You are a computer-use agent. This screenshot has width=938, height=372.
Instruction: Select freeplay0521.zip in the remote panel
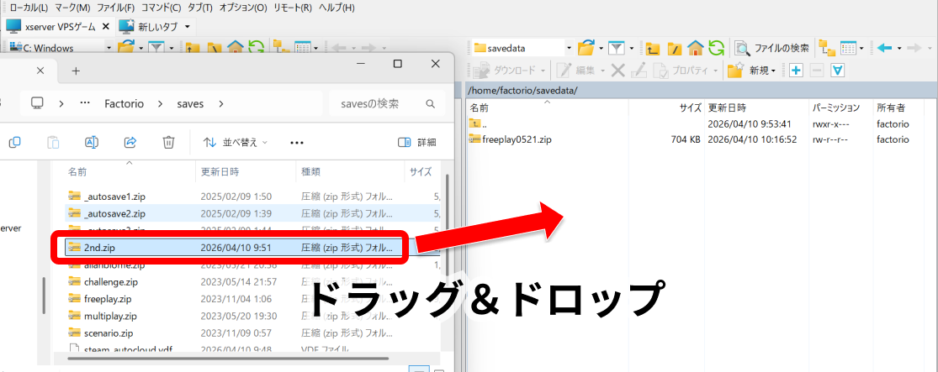click(x=517, y=139)
